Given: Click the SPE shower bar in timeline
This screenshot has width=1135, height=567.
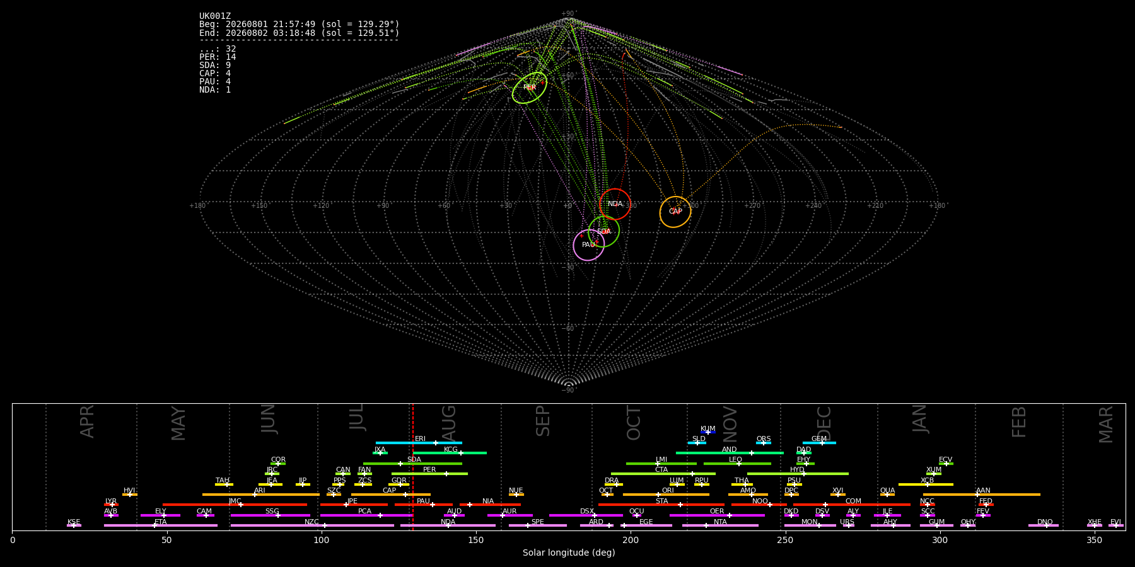Looking at the screenshot, I should point(537,525).
